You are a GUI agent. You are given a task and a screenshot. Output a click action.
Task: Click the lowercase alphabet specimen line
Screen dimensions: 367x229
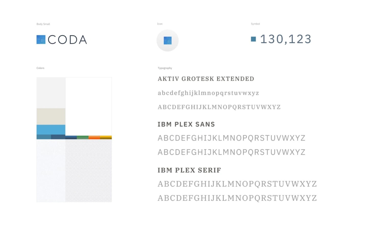(208, 93)
